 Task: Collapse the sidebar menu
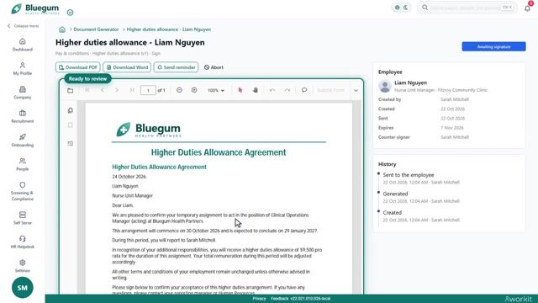tap(24, 26)
